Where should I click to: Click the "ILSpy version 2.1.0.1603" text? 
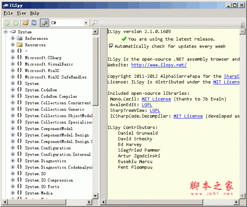click(139, 31)
